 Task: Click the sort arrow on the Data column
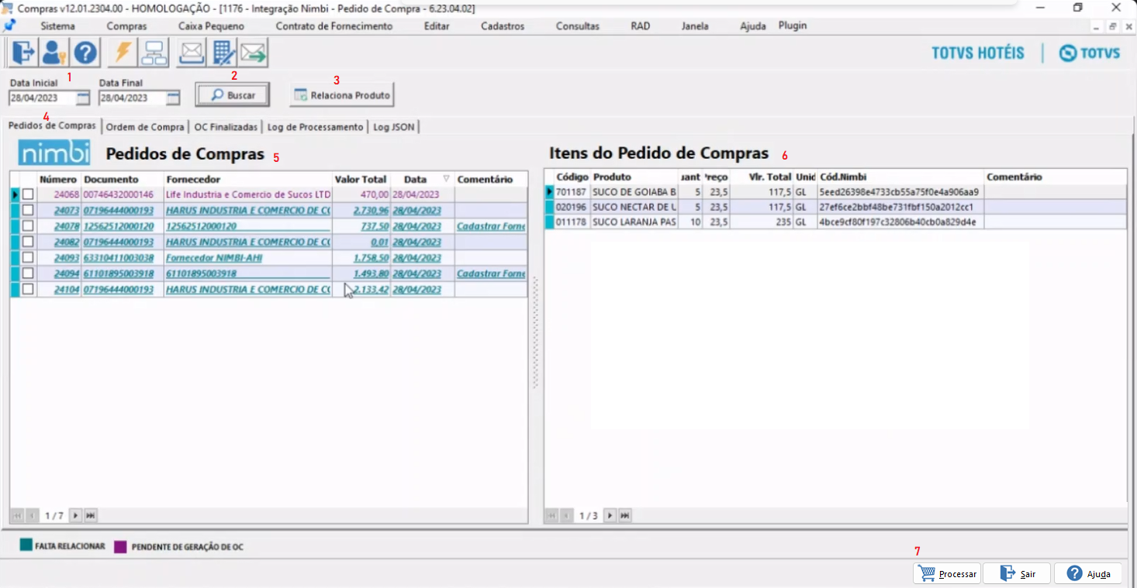[446, 179]
